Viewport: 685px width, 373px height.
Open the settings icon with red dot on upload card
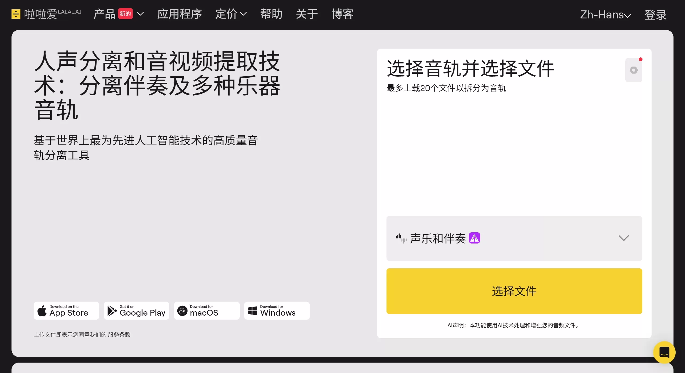point(634,70)
